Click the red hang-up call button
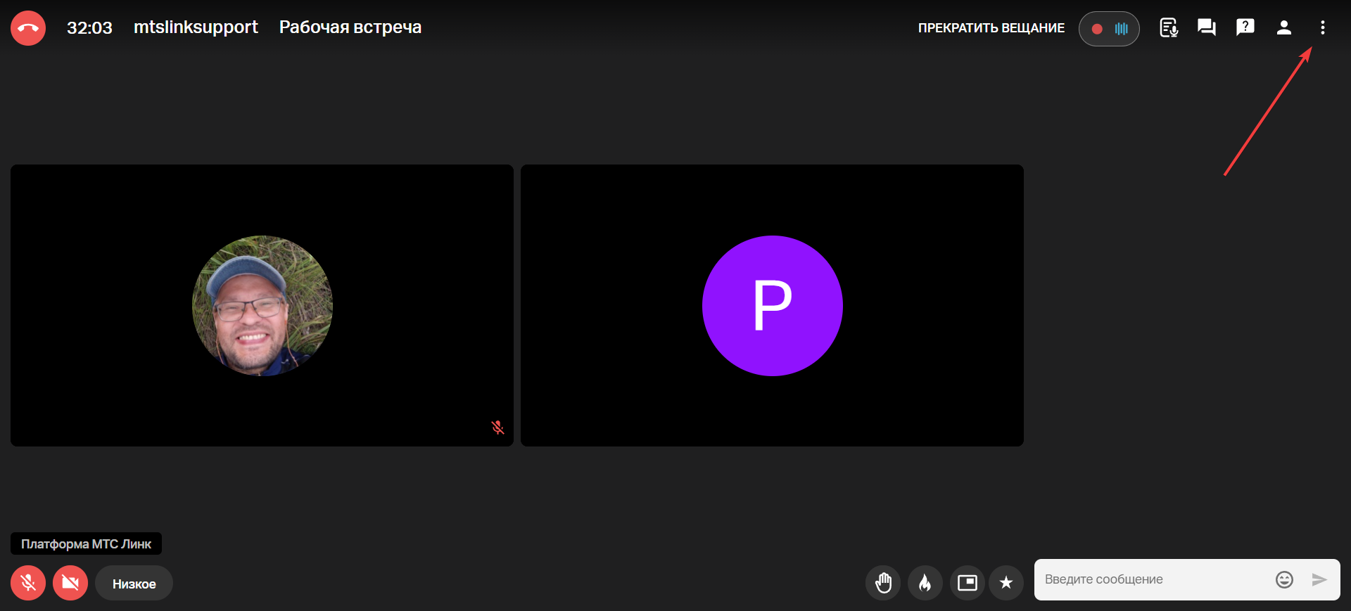Screen dimensions: 1351x611 (x=28, y=28)
